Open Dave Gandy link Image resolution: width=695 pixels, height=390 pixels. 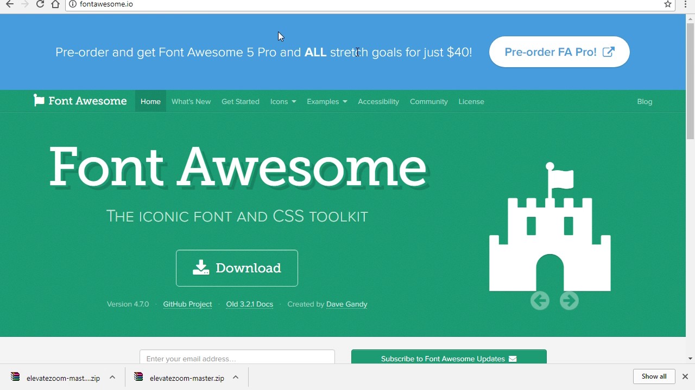[x=347, y=304]
